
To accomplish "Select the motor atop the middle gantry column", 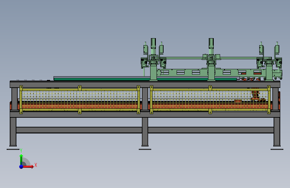I will tap(211, 43).
